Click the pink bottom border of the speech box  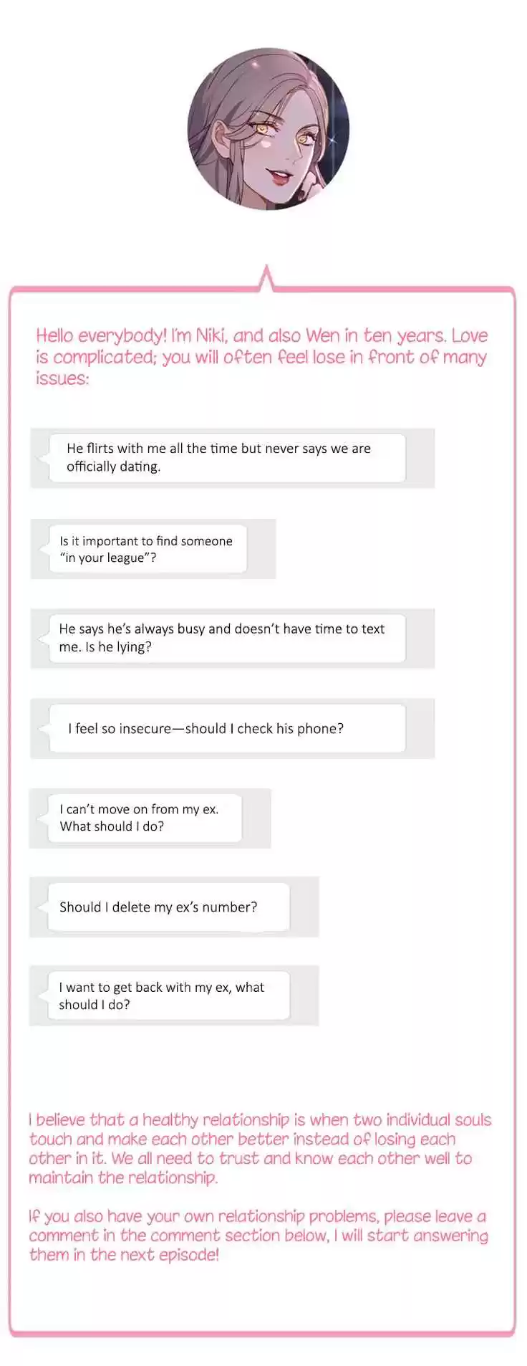click(x=262, y=1334)
